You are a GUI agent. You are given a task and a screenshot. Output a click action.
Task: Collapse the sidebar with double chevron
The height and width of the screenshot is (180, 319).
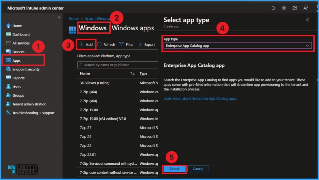[x=59, y=17]
